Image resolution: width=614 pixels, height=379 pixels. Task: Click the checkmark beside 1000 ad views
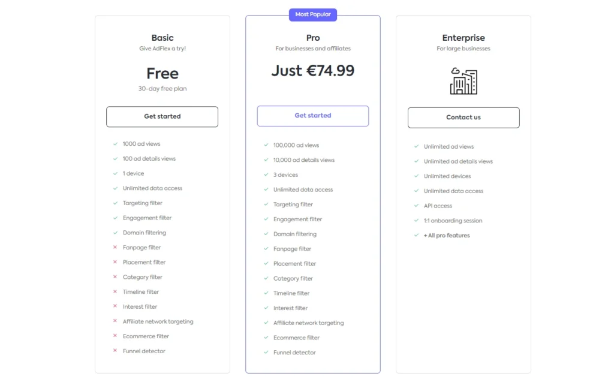116,144
